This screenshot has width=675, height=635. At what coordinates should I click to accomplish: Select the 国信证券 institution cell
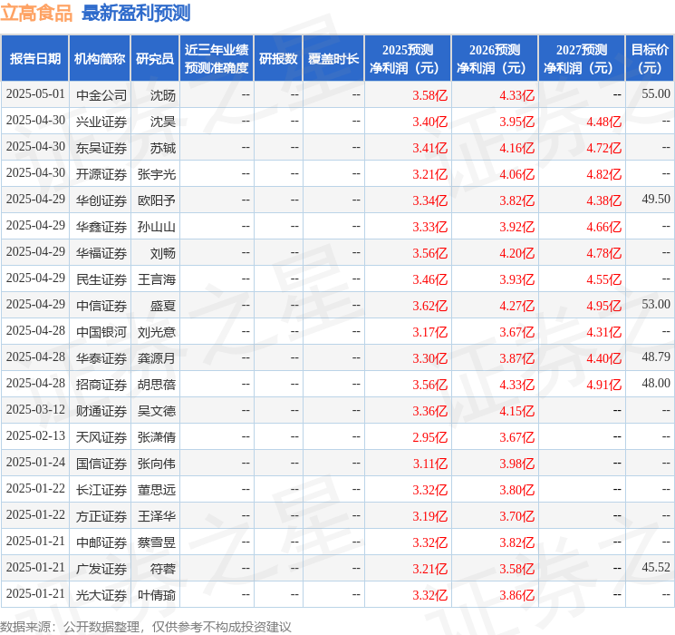click(101, 464)
